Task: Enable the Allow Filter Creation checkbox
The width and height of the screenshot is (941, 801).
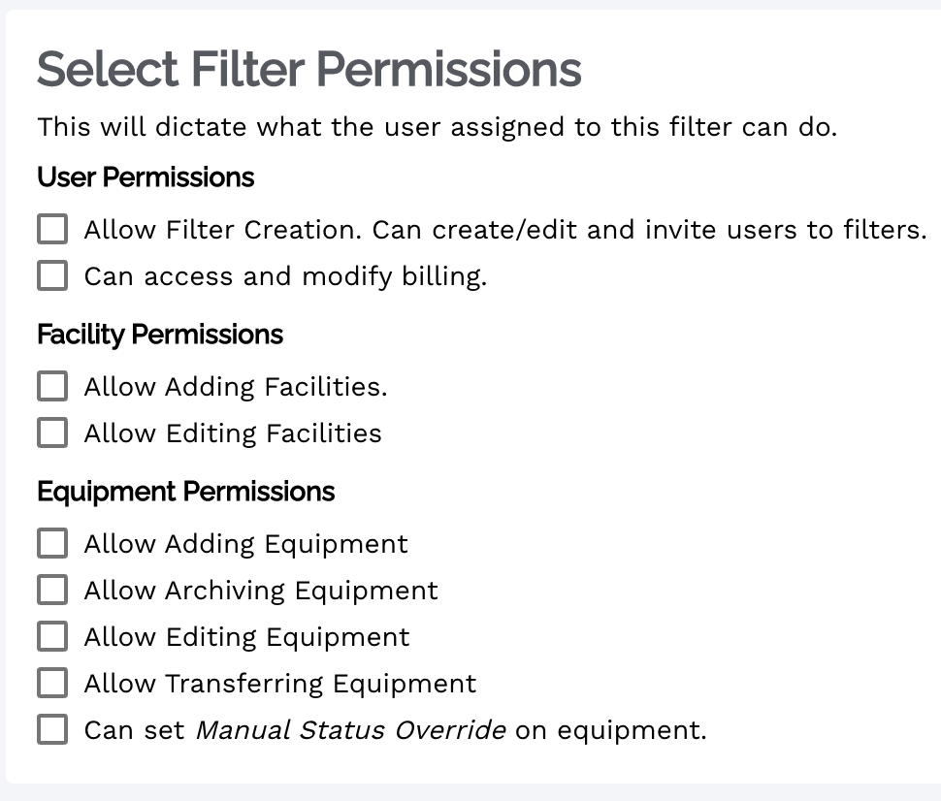Action: point(52,230)
